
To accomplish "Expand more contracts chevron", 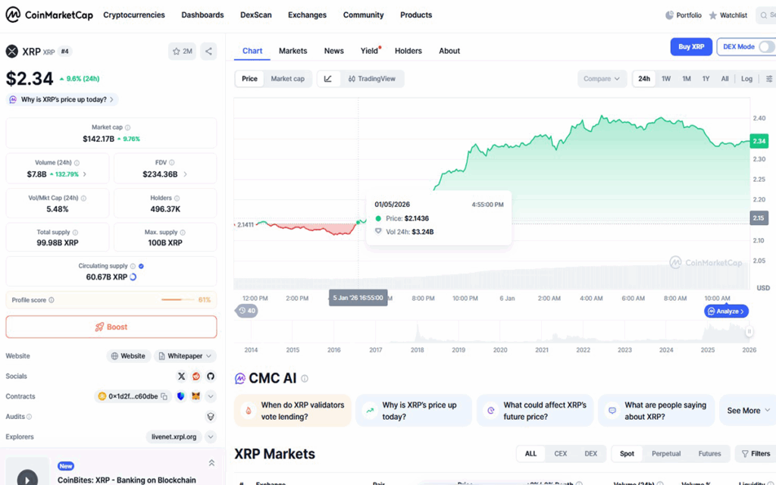I will click(211, 396).
